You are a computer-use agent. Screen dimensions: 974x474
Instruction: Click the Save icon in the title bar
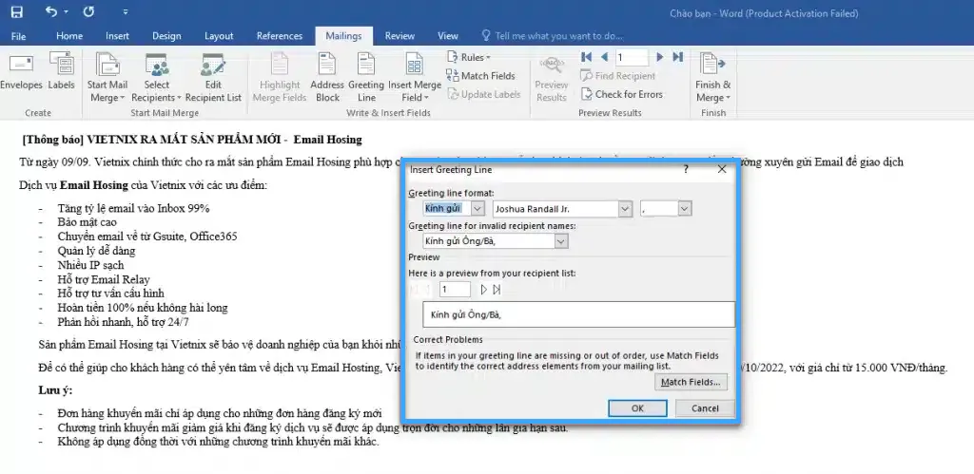pyautogui.click(x=17, y=11)
